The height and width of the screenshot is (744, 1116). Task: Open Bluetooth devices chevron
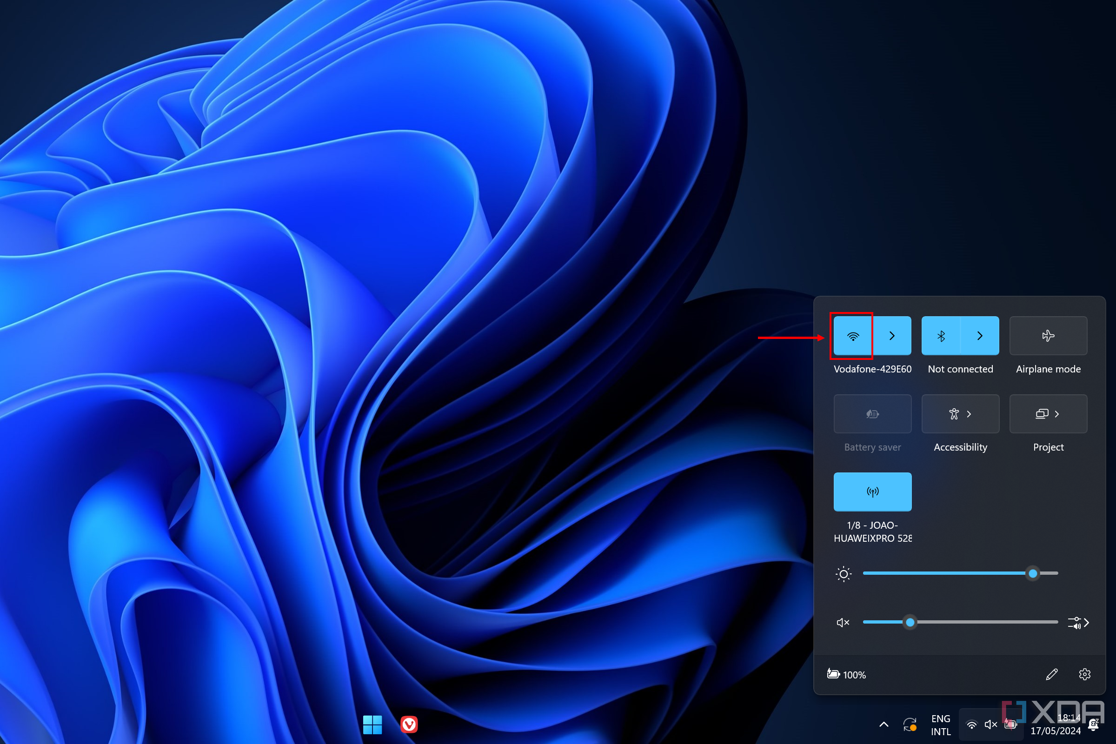980,336
